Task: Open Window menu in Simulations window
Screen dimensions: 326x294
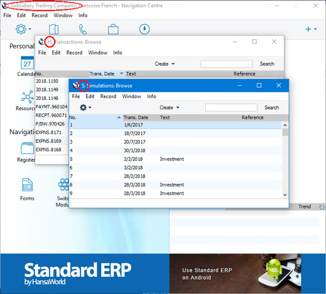Action: coord(132,96)
